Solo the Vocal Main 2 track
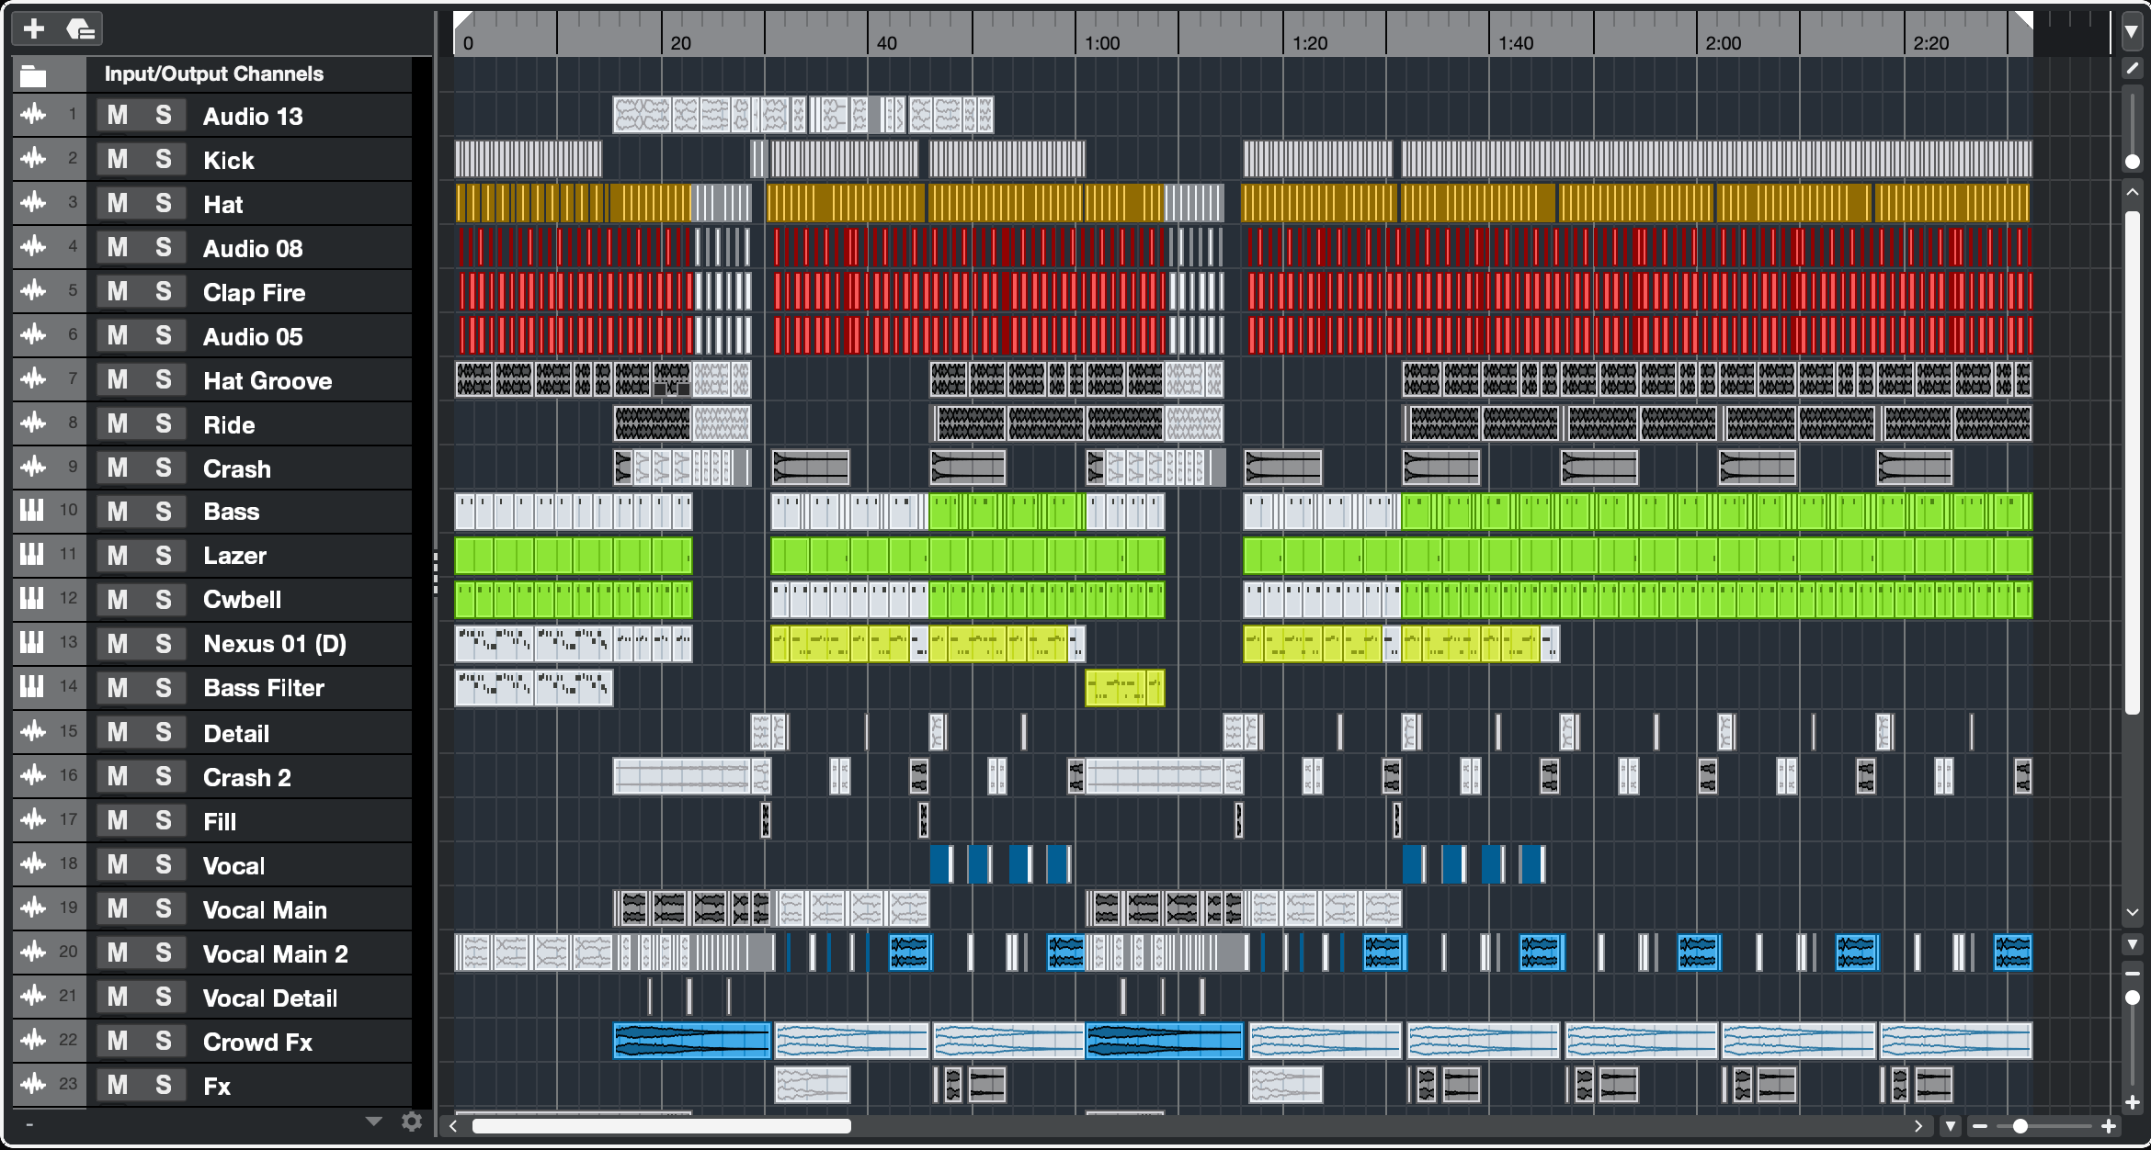2151x1150 pixels. [x=163, y=953]
